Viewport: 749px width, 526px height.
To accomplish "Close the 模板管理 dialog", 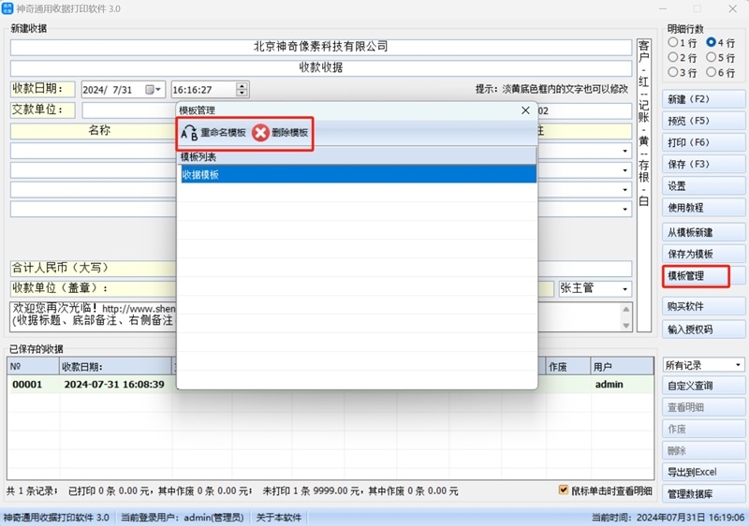I will (525, 110).
